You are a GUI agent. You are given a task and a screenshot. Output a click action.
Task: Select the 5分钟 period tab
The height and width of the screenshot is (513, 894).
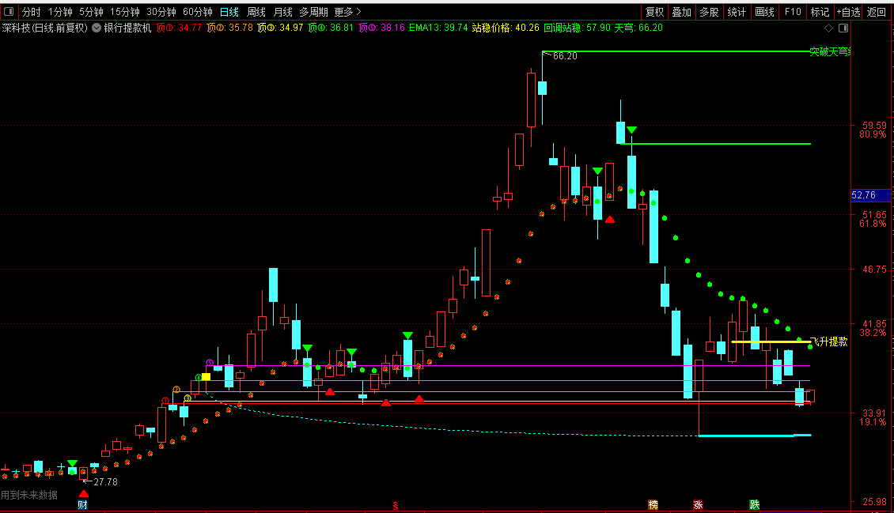[x=91, y=12]
